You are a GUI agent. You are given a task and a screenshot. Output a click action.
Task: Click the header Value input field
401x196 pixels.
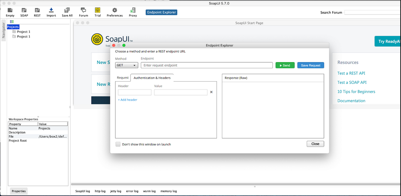tap(181, 92)
